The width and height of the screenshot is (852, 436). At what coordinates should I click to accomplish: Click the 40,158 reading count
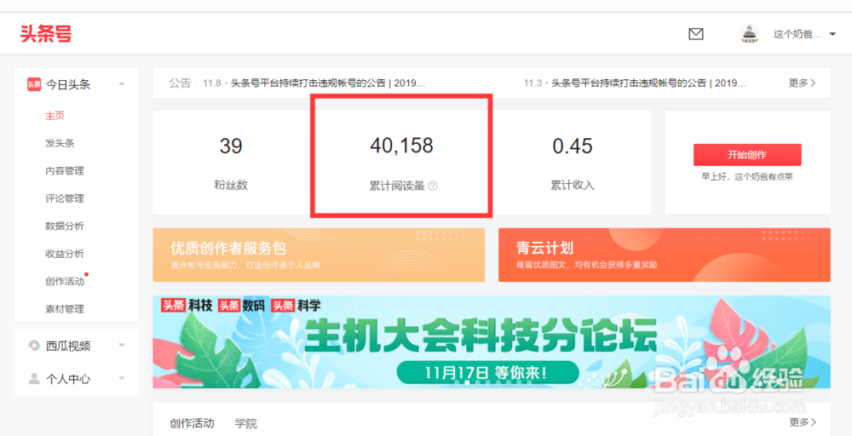(x=401, y=146)
